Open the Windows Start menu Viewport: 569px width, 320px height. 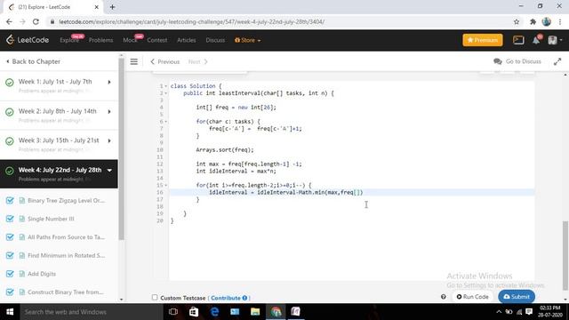[10, 312]
